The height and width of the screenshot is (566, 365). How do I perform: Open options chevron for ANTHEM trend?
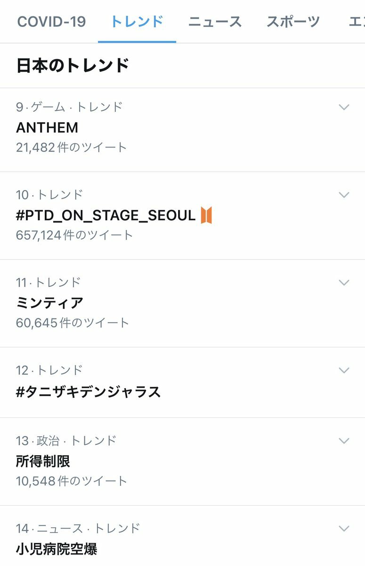pyautogui.click(x=344, y=107)
